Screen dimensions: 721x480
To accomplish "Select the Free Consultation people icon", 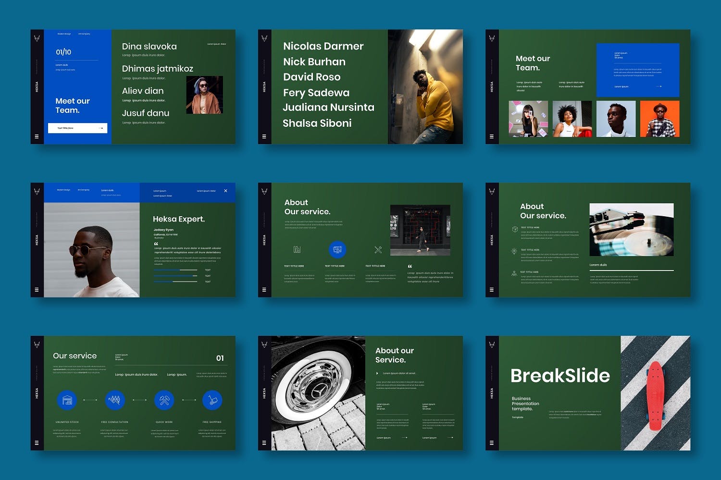I will 114,400.
